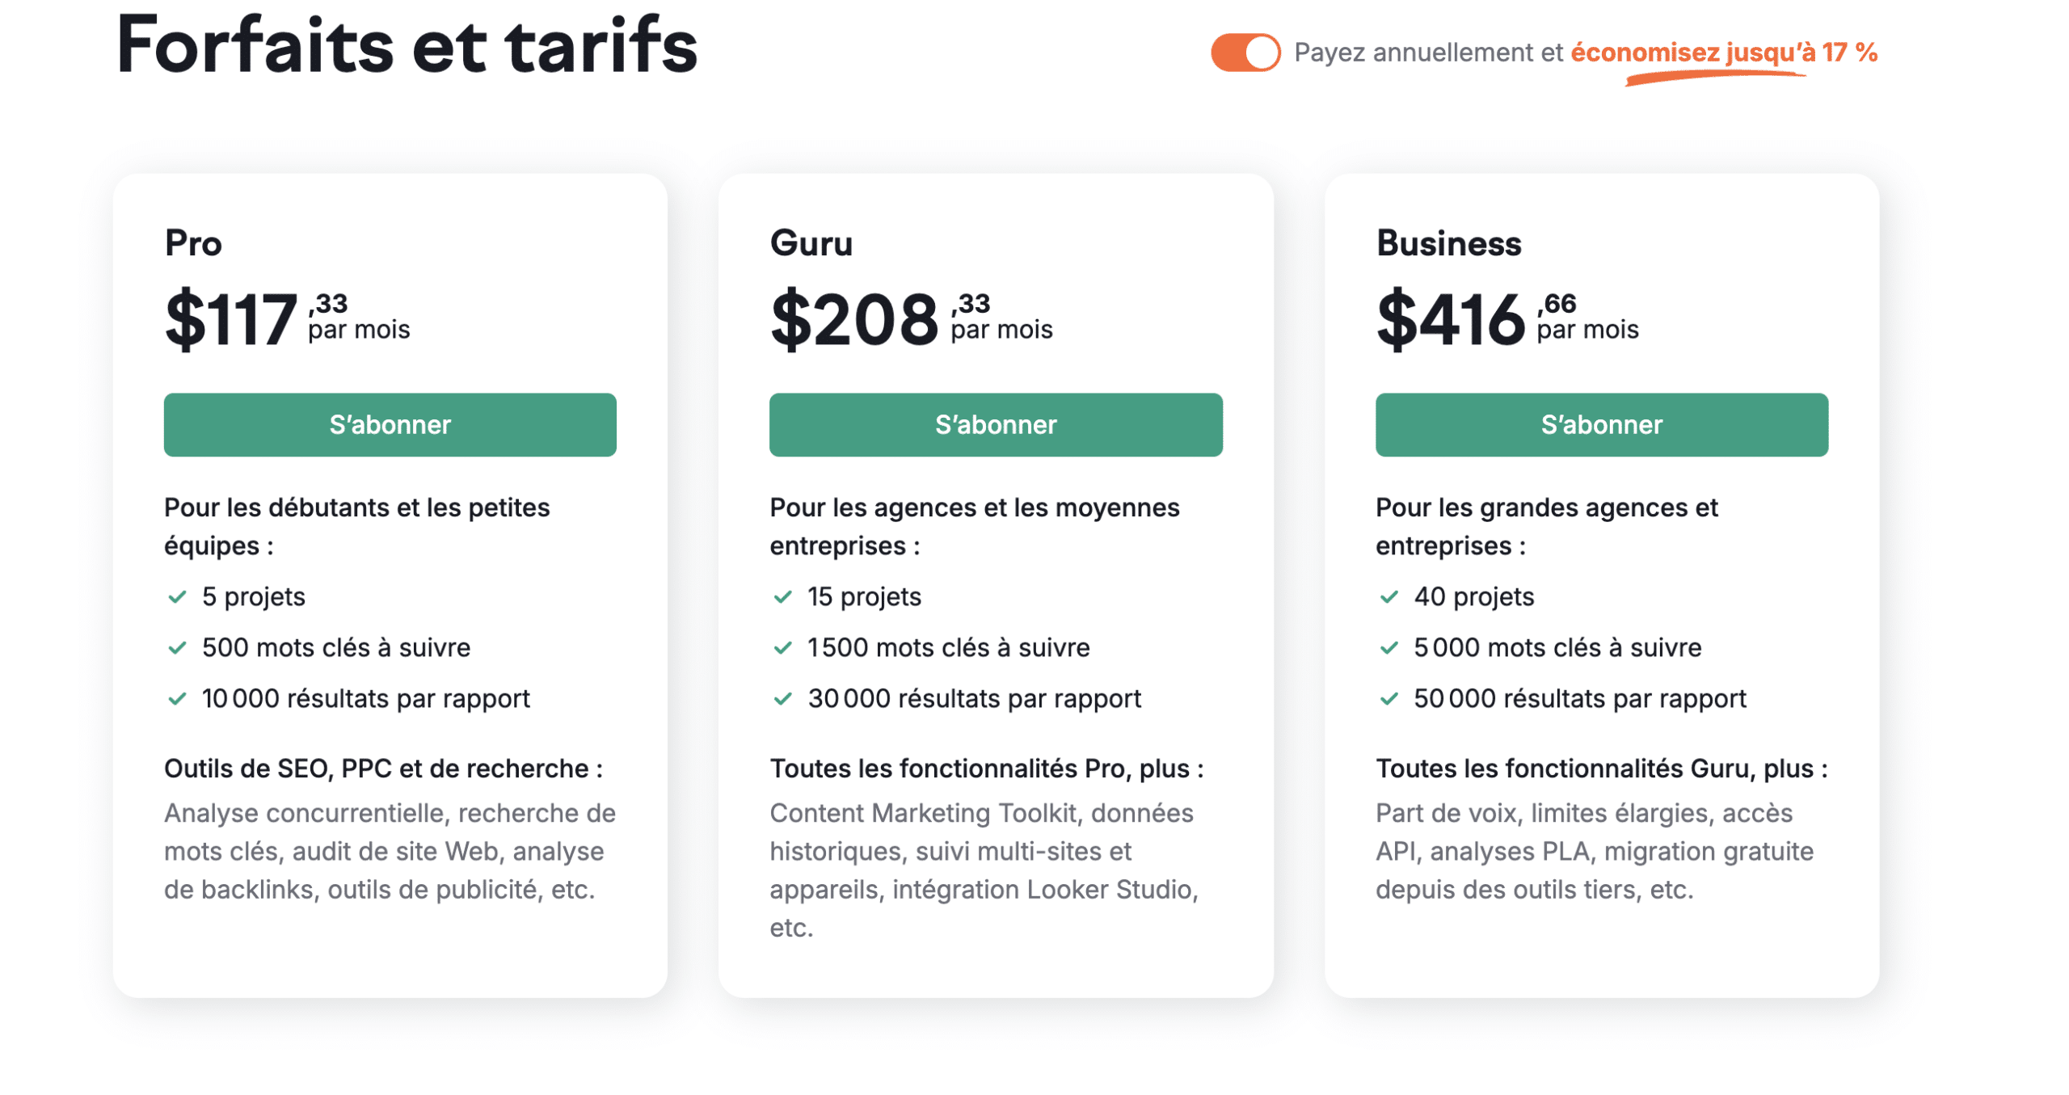Click checkmark icon beside 5 projets
Screen dimensions: 2069x1095
click(177, 596)
